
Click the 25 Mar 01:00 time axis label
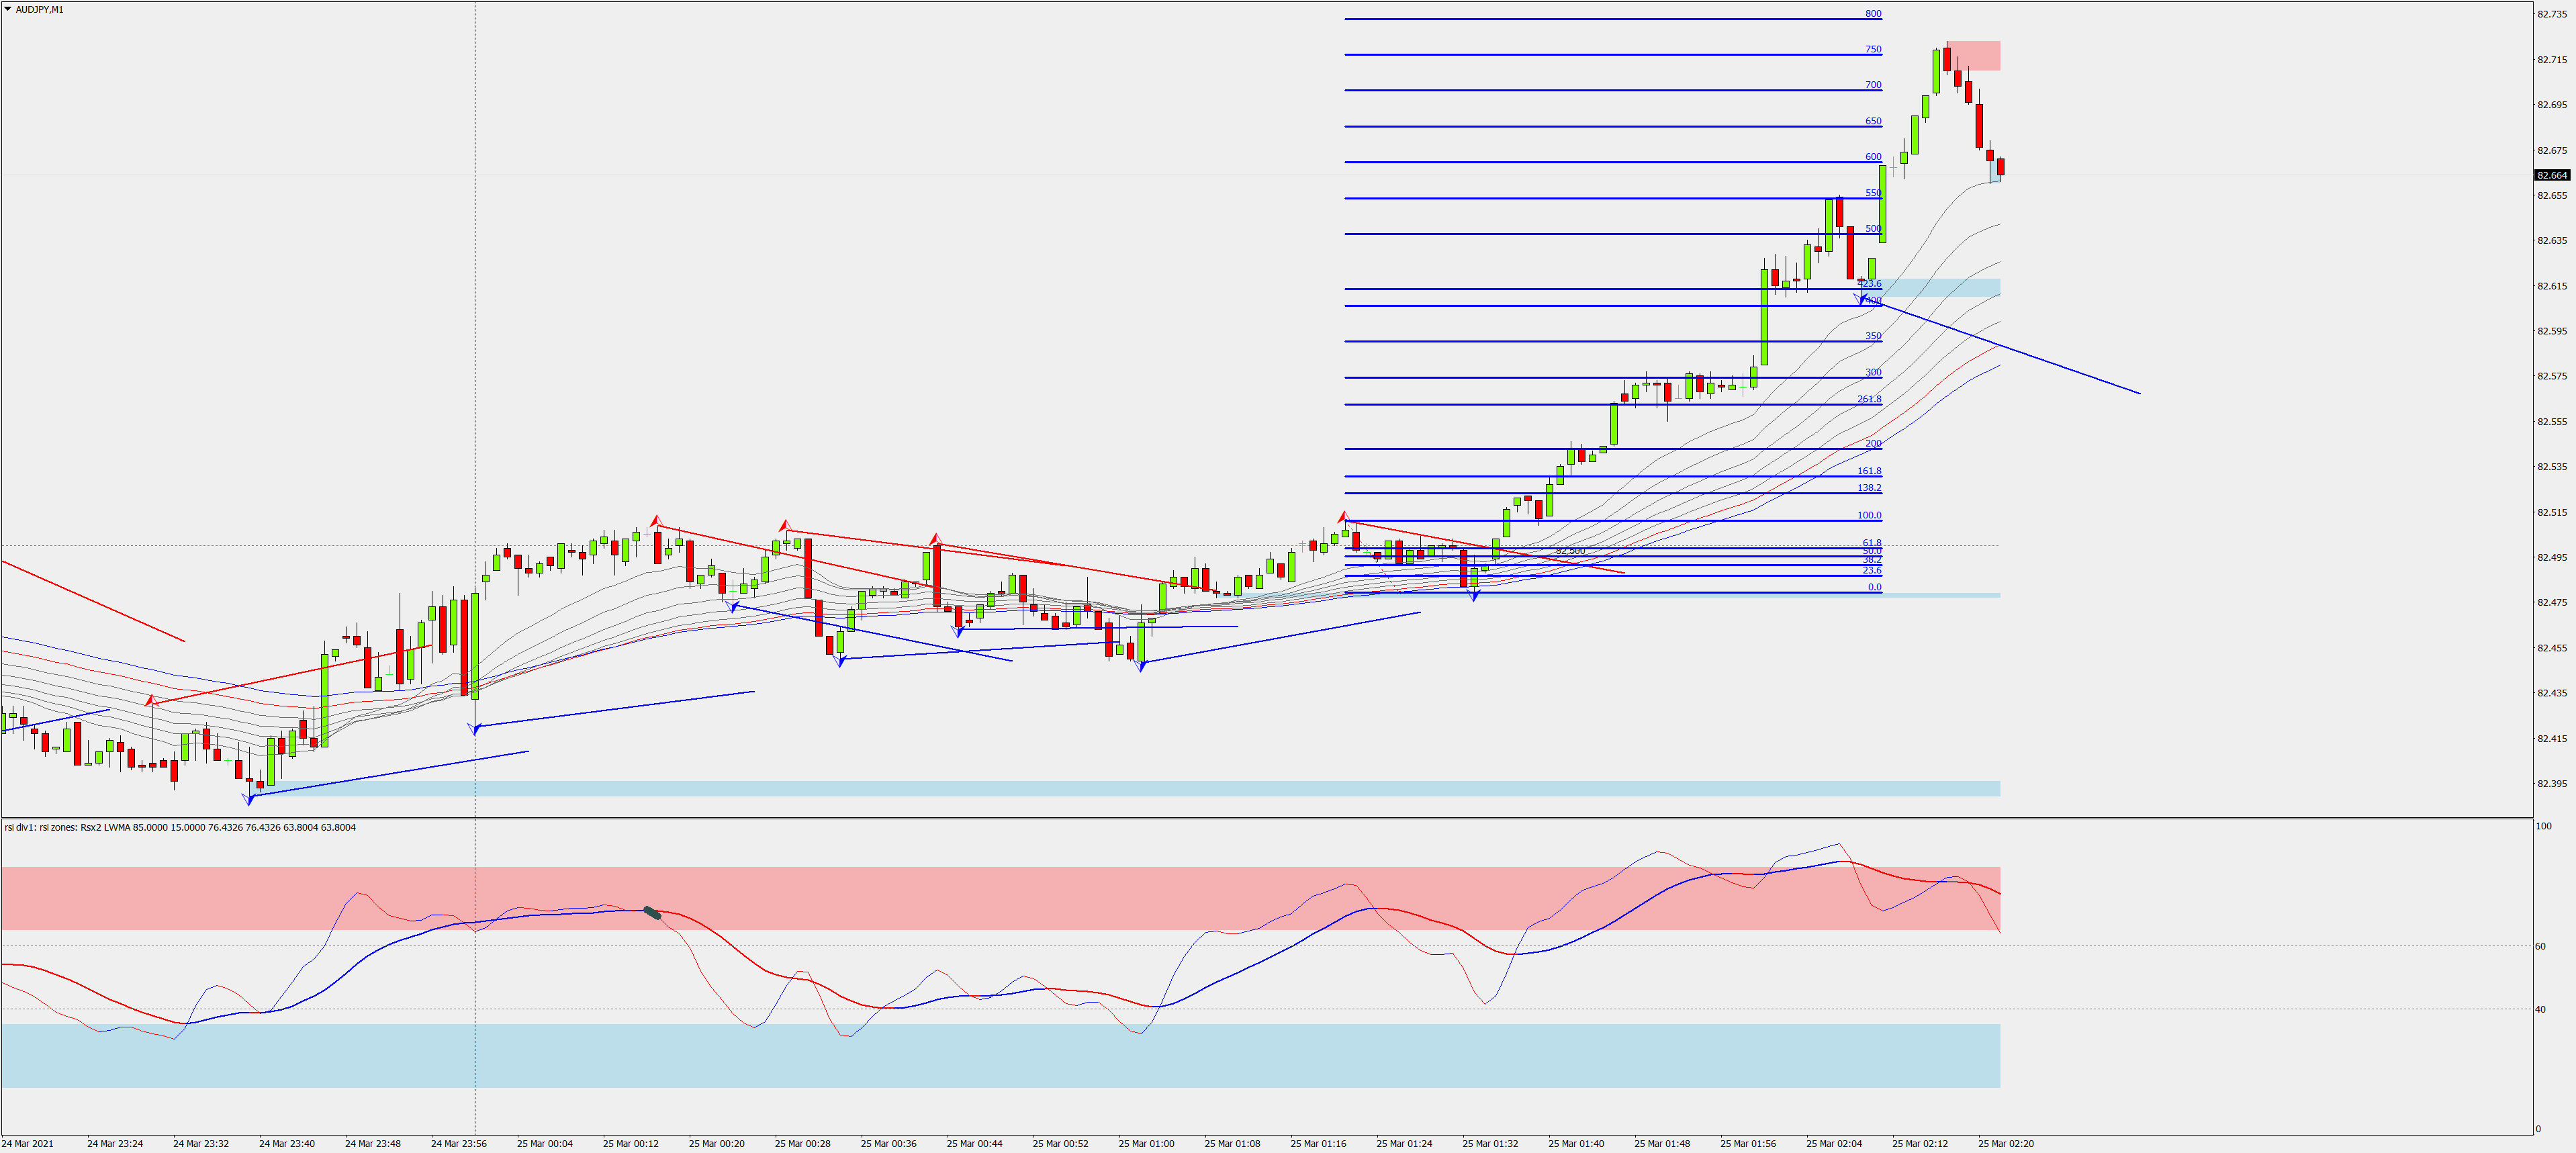coord(1146,1143)
